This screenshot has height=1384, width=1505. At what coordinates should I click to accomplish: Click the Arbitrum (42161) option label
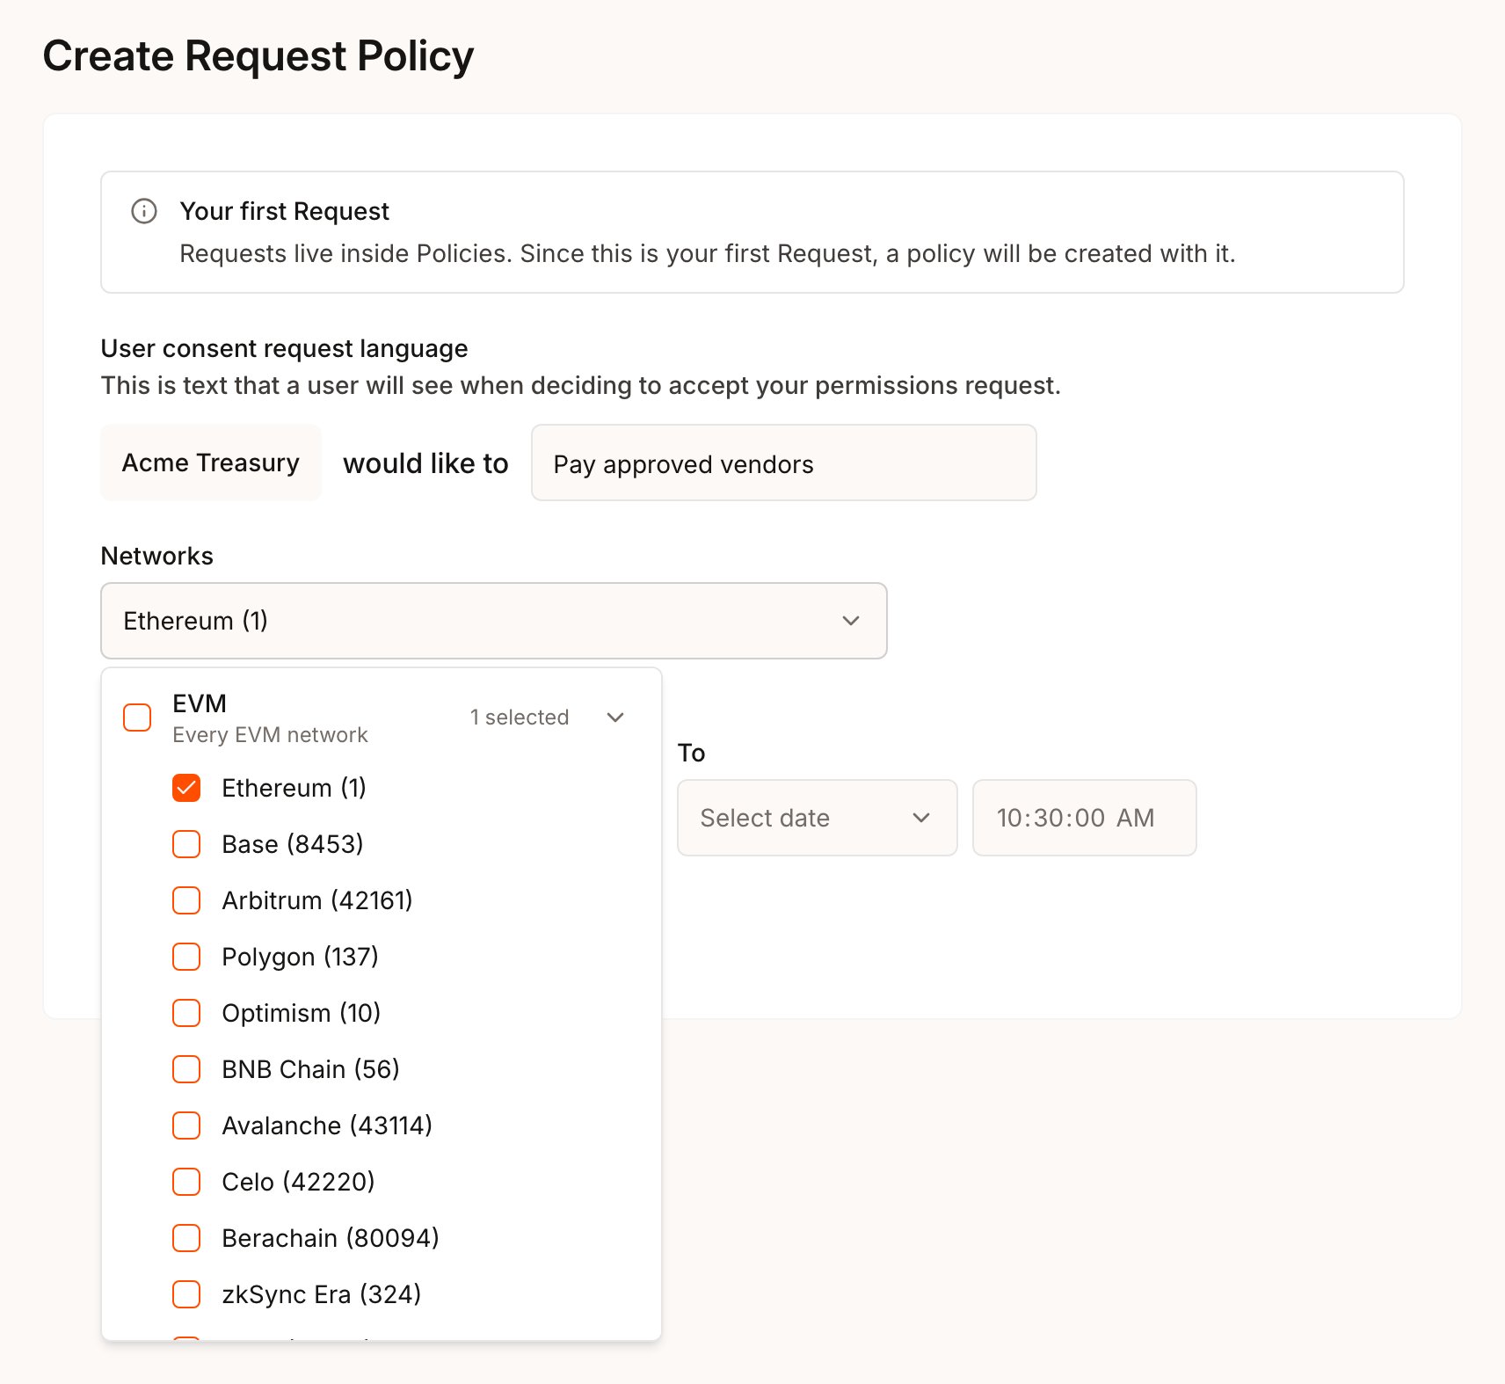pyautogui.click(x=316, y=900)
